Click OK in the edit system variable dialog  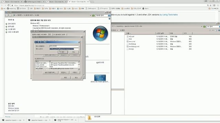(x=63, y=52)
